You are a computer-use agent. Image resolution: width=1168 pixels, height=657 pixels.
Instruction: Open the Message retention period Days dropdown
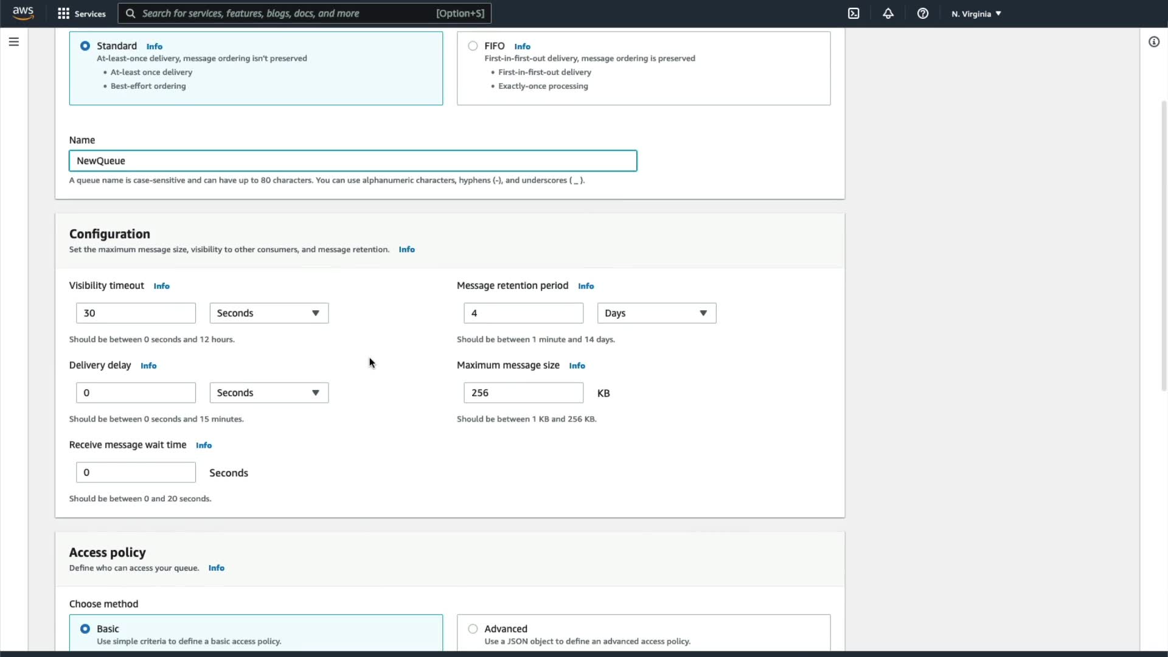tap(656, 313)
